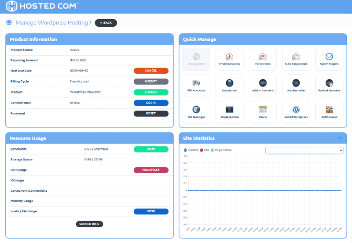
Task: Click View for Bandwidth
Action: pos(151,149)
